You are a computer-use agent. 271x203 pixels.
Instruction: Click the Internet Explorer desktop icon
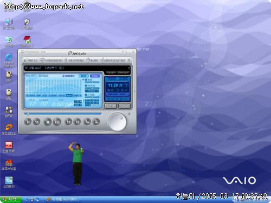pyautogui.click(x=9, y=61)
